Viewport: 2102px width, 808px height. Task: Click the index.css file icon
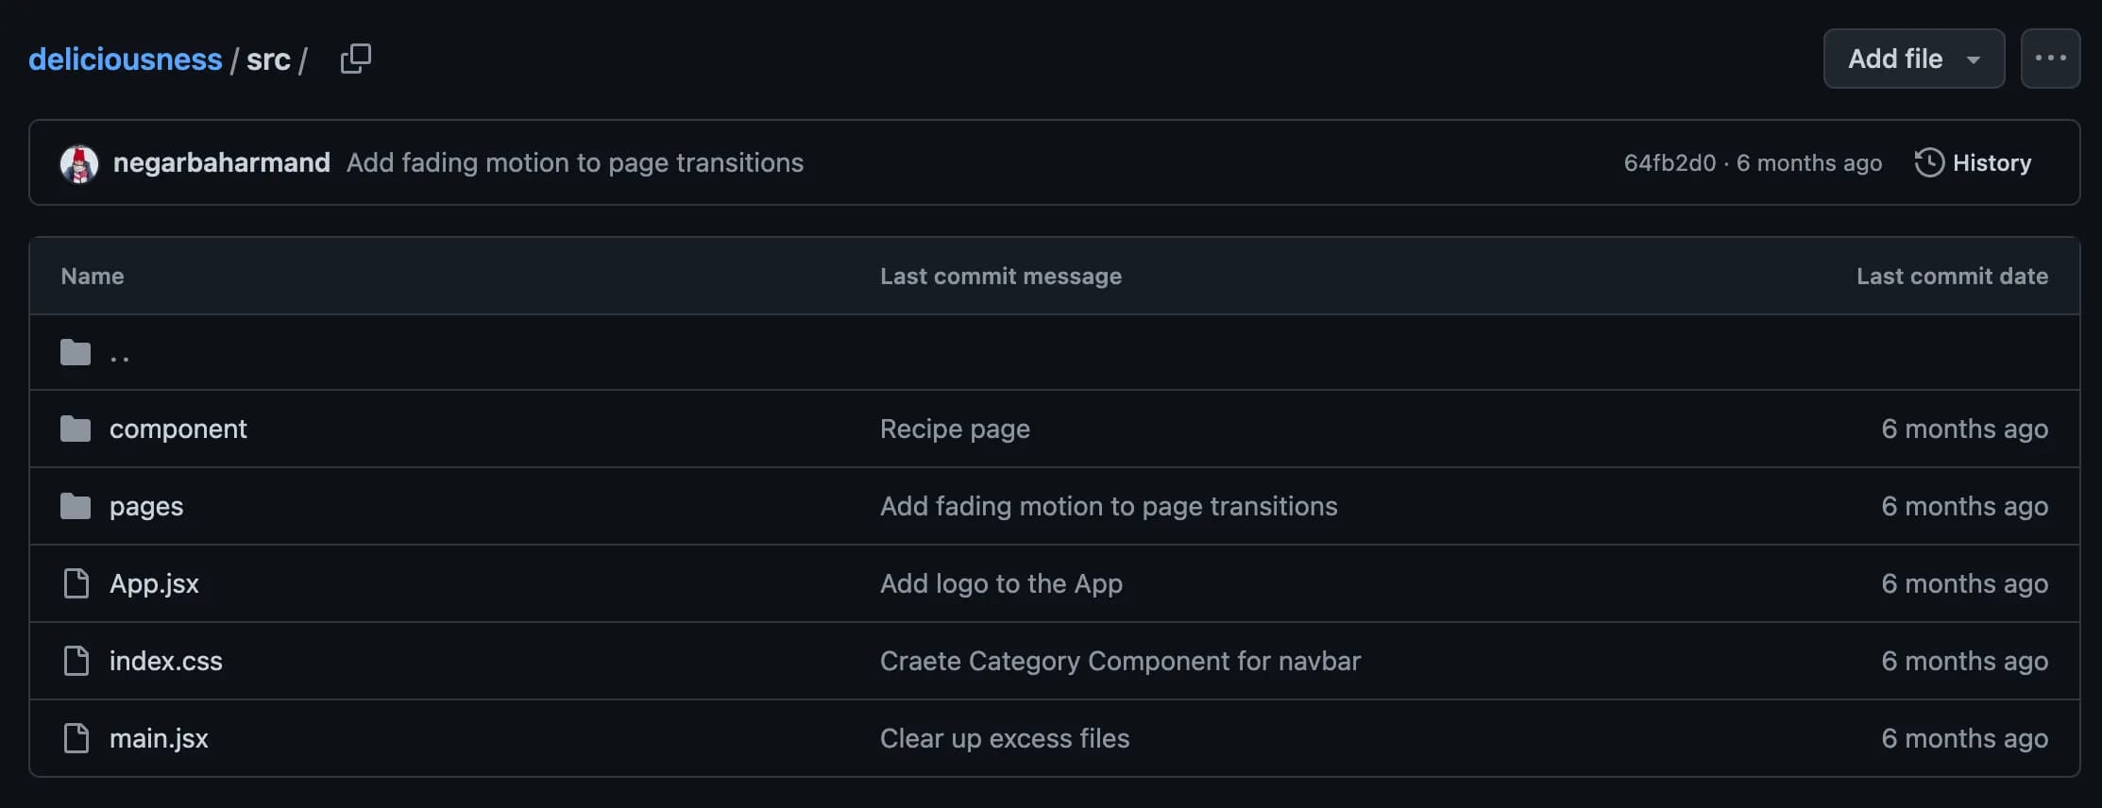click(x=76, y=661)
